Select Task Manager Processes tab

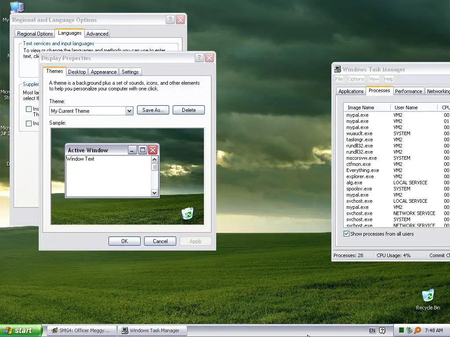379,90
